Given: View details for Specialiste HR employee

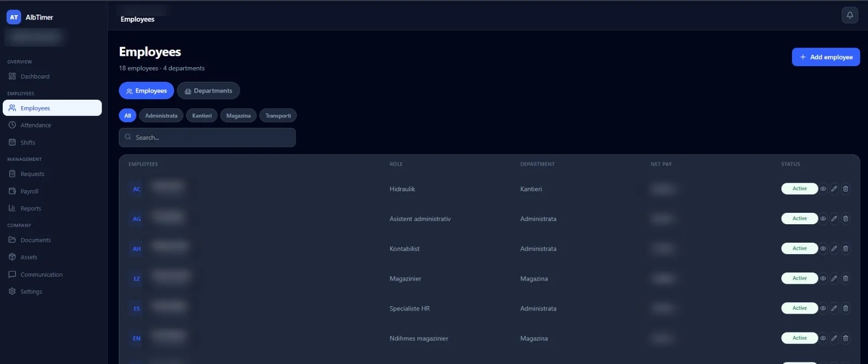Looking at the screenshot, I should pyautogui.click(x=823, y=308).
